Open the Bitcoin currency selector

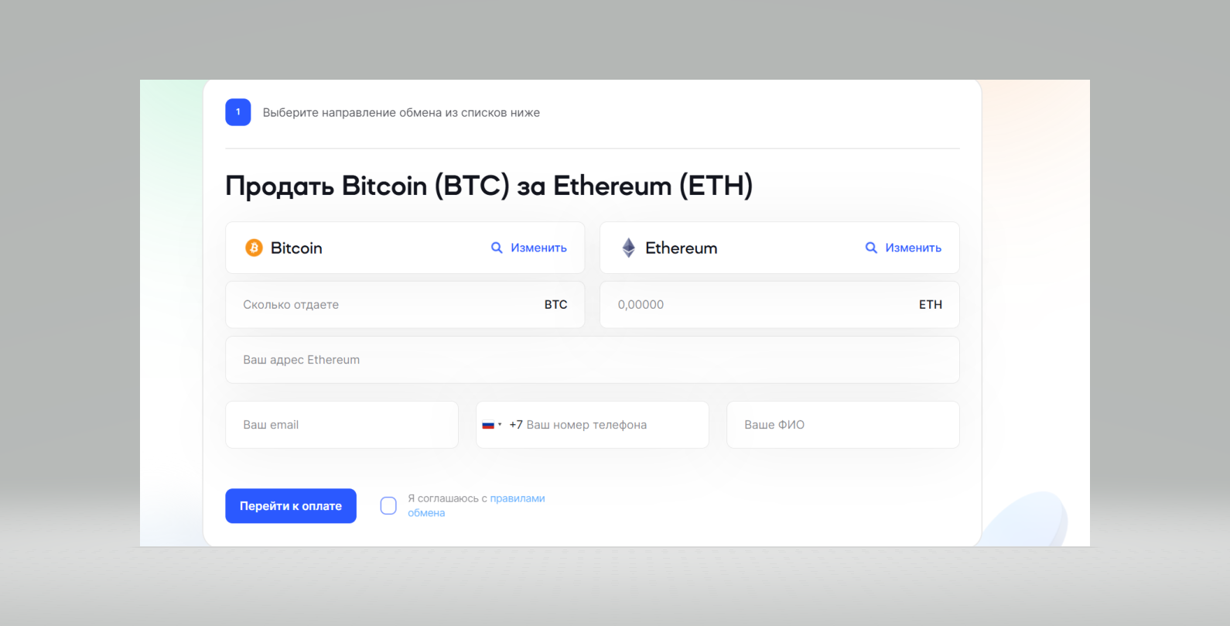click(x=405, y=248)
